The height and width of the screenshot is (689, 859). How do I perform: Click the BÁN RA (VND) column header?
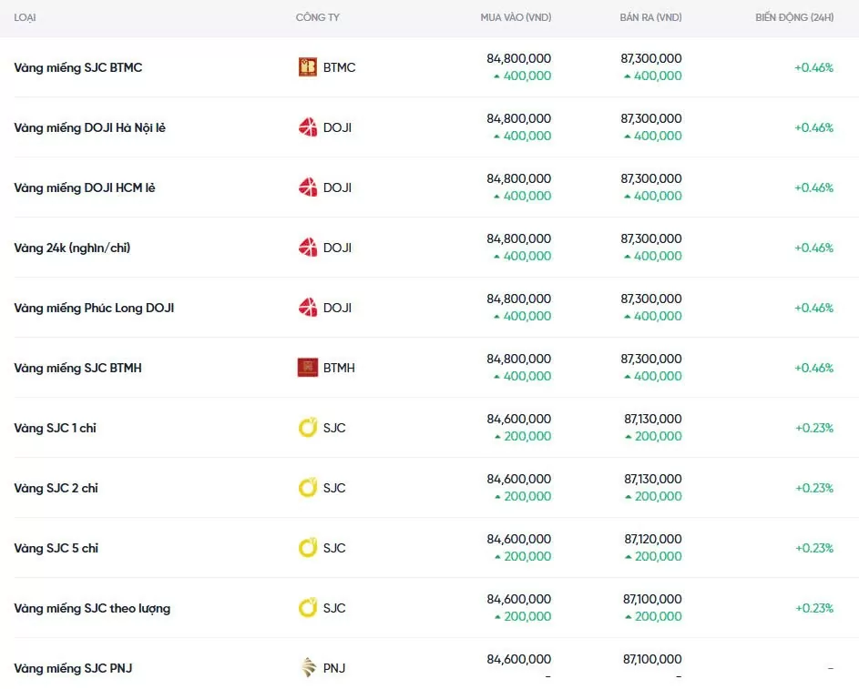[650, 17]
